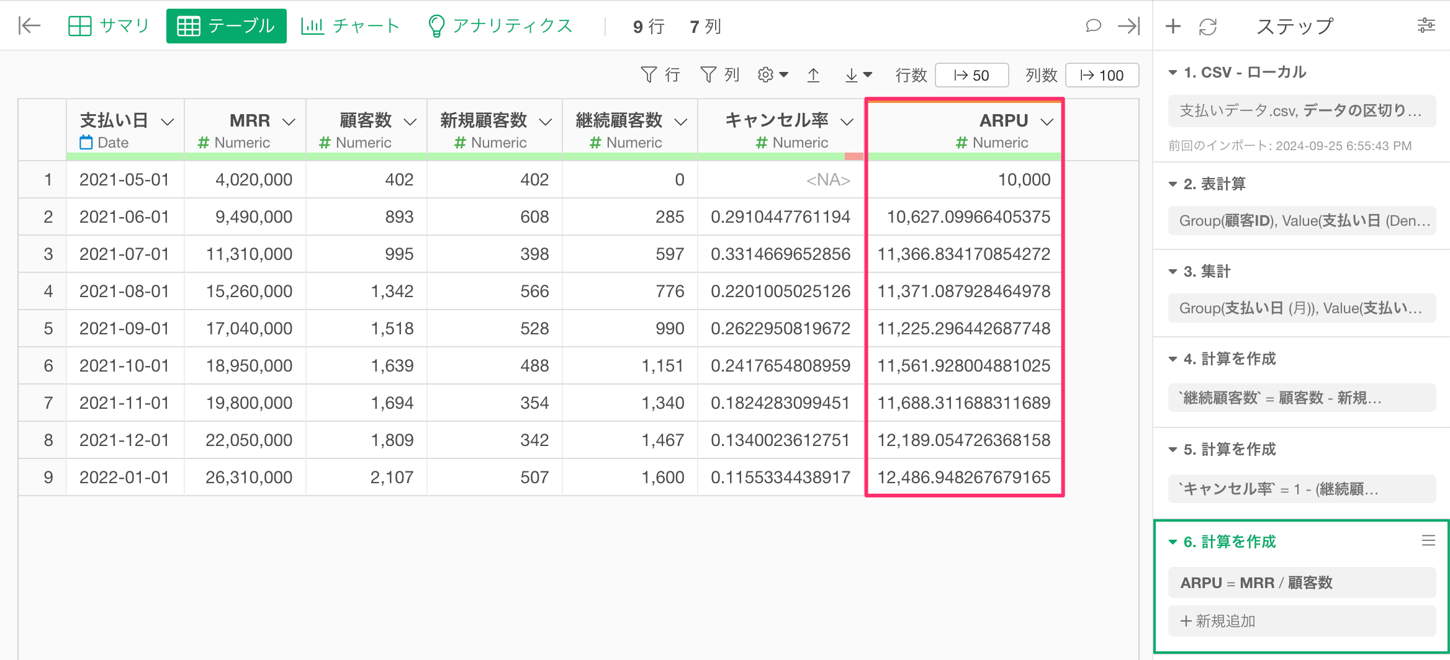Viewport: 1450px width, 660px height.
Task: Click the 新規追加 add button
Action: 1302,621
